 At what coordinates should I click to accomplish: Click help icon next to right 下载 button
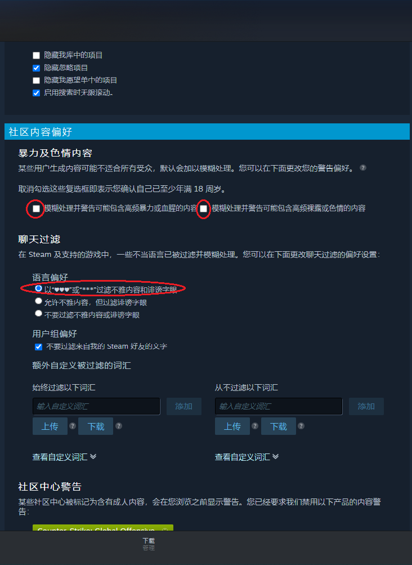pyautogui.click(x=301, y=426)
